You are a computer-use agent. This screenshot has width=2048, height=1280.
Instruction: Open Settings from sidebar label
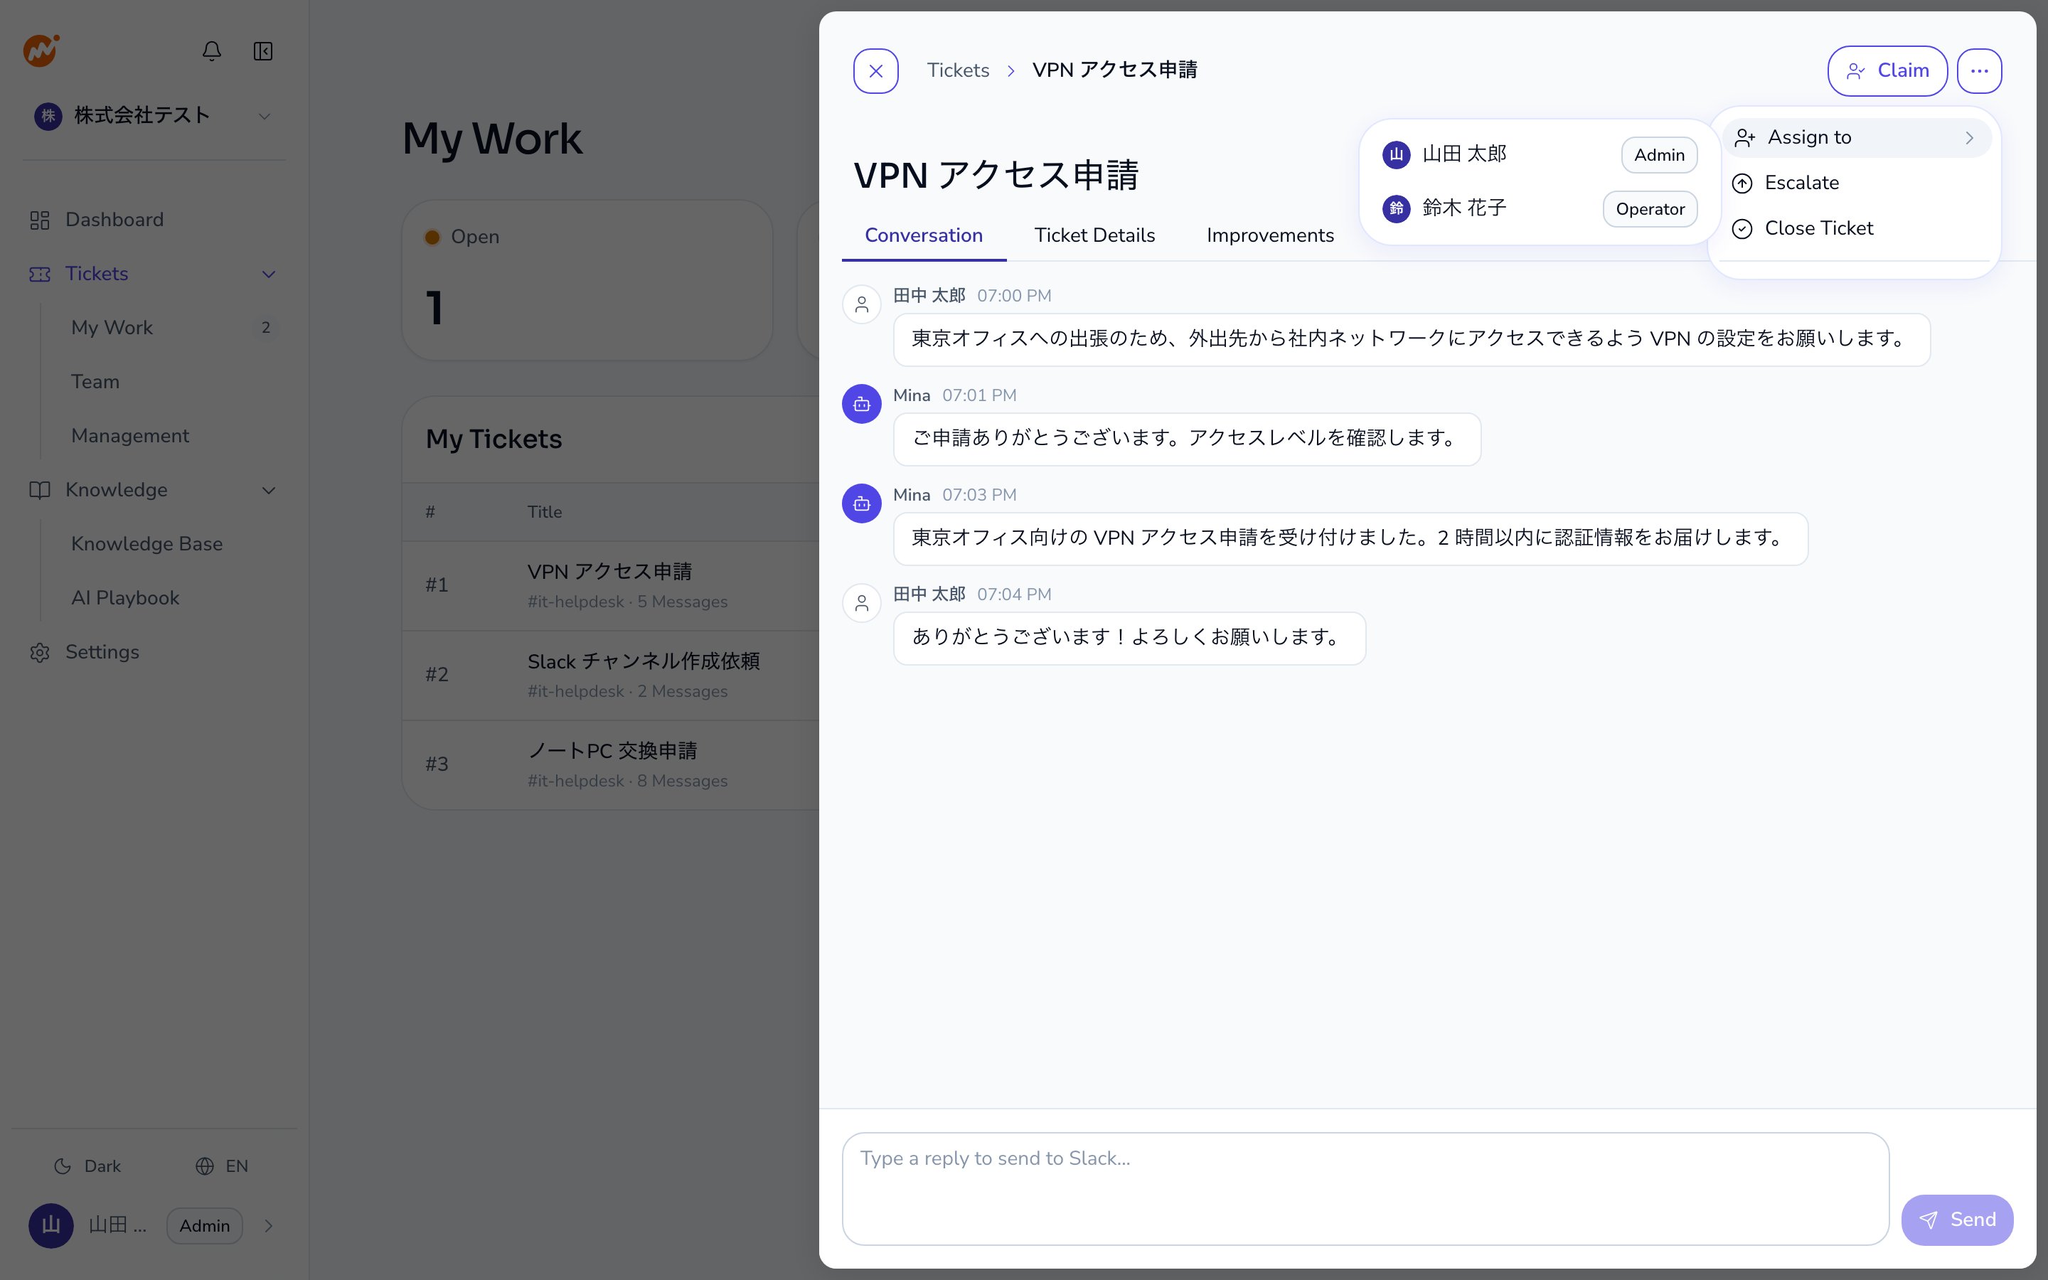coord(102,652)
